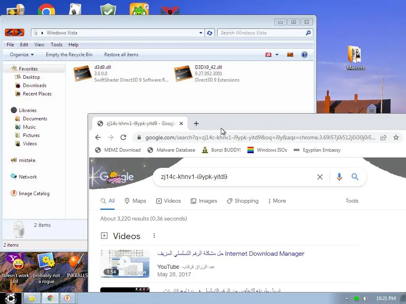Open the View menu in explorer

[39, 45]
